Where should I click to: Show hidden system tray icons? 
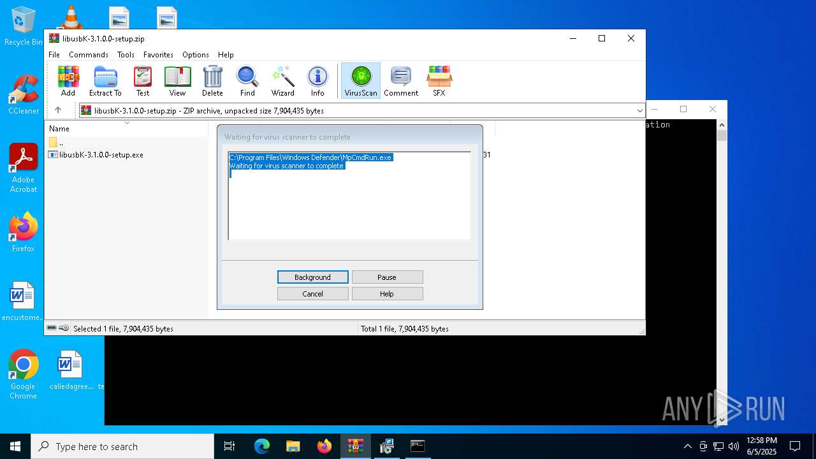[x=687, y=446]
